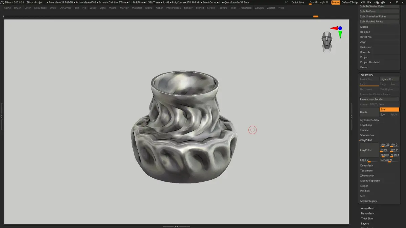Open the Stroke menu
This screenshot has height=228, width=406.
click(x=211, y=8)
